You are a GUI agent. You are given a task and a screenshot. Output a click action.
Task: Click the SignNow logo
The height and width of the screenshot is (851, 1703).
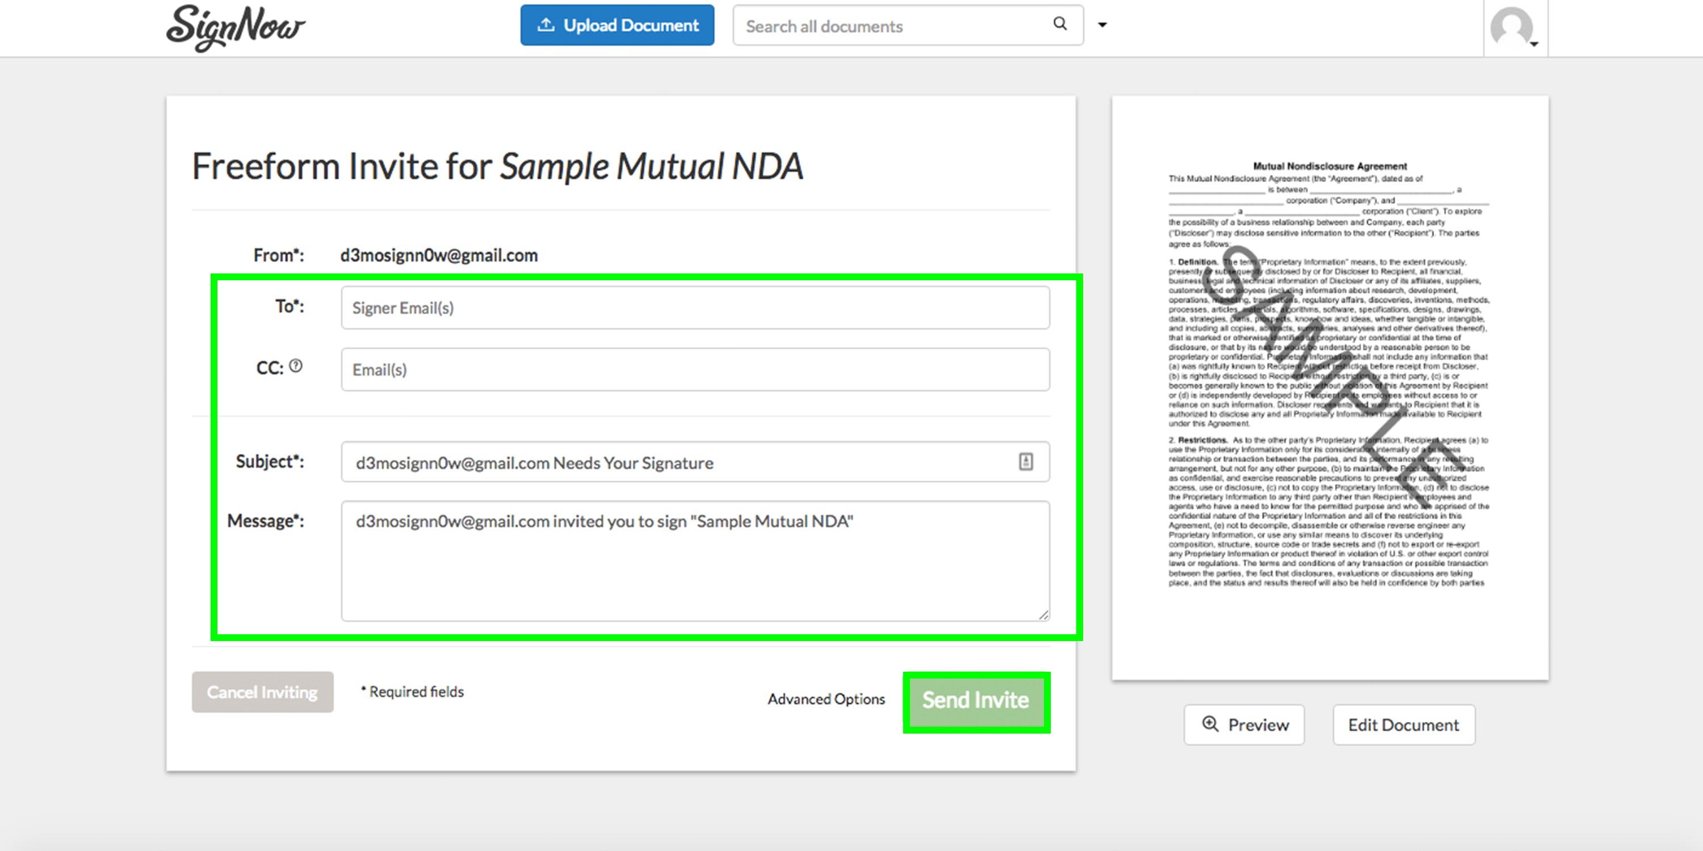[x=234, y=27]
